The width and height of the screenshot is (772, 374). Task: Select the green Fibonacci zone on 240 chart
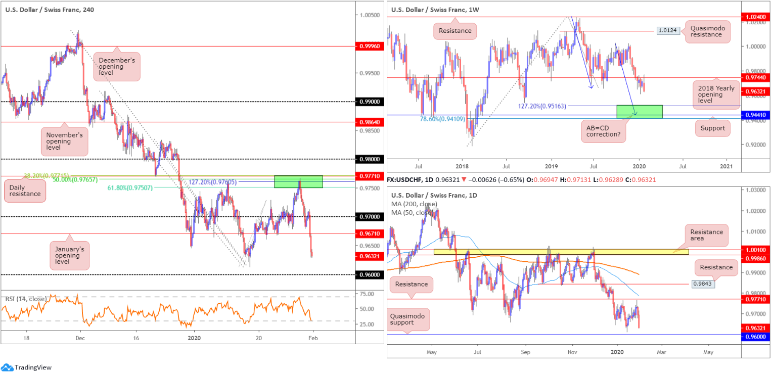coord(298,182)
